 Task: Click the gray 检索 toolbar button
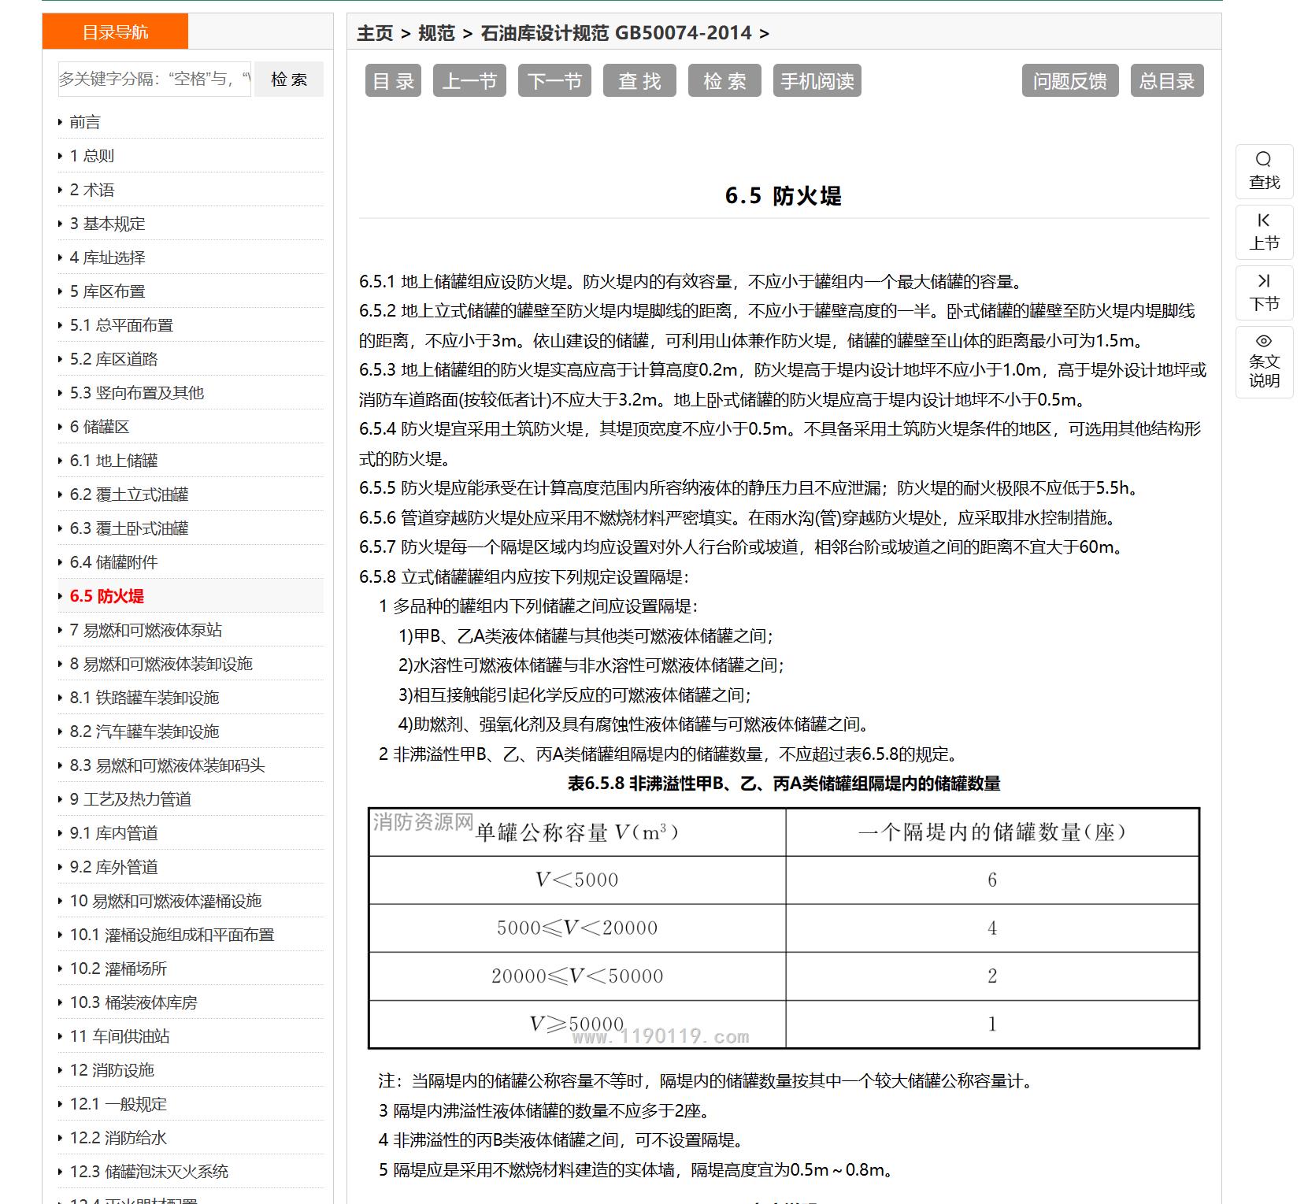coord(724,80)
